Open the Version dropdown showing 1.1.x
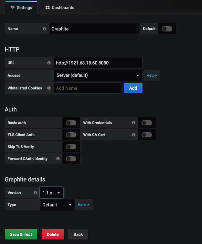202x244 pixels. [x=51, y=193]
